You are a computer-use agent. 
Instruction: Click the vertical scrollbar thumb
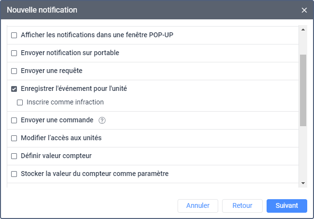[303, 90]
